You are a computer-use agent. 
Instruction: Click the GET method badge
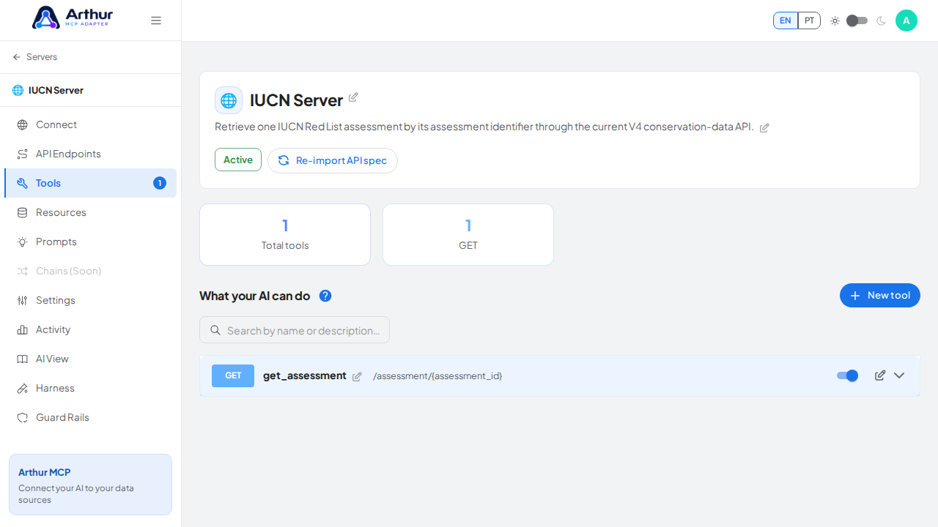233,375
